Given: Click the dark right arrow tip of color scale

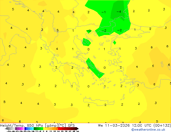Looking at the screenshot, I should pos(78,128).
